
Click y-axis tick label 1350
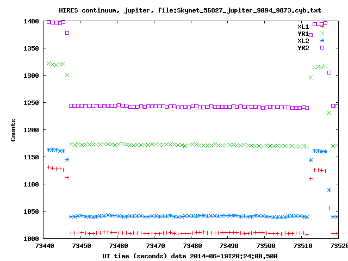[31, 48]
